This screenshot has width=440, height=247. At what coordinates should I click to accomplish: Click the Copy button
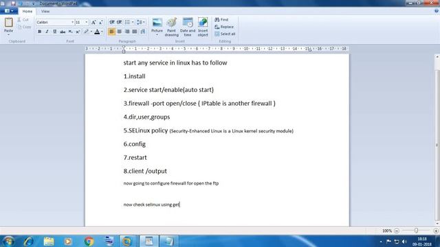point(24,27)
